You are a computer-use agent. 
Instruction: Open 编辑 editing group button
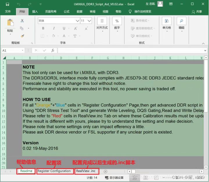click(x=182, y=25)
